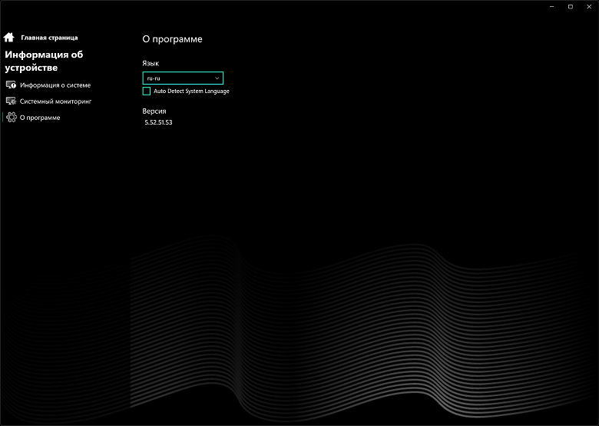Click the Информация об устройстве header
This screenshot has height=426, width=599.
point(44,61)
